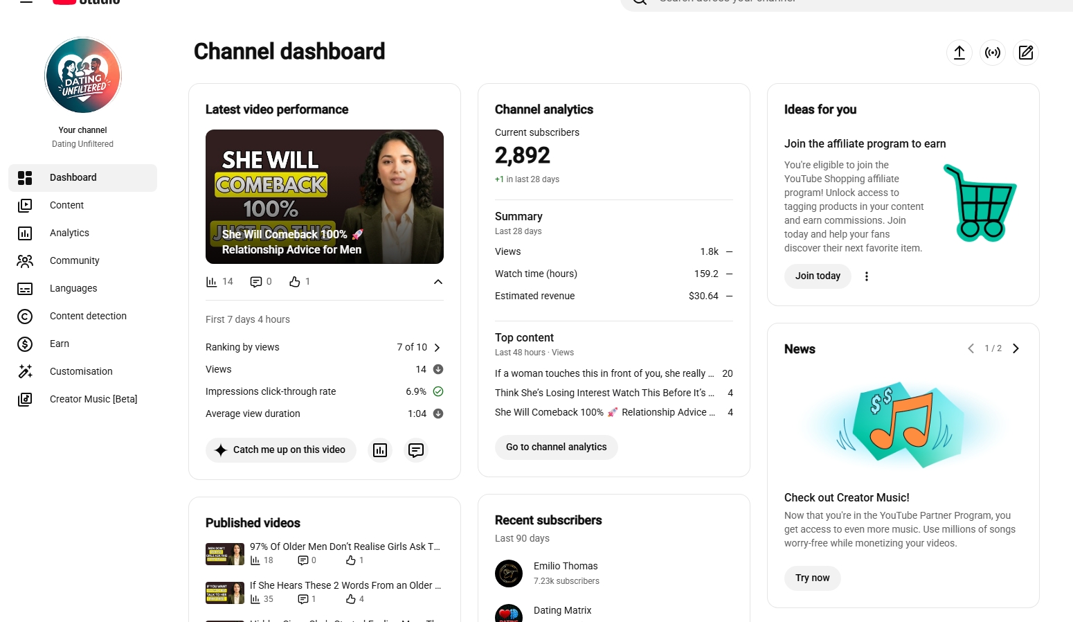This screenshot has height=622, width=1073.
Task: Click the Analytics bar chart sidebar icon
Action: pyautogui.click(x=25, y=233)
